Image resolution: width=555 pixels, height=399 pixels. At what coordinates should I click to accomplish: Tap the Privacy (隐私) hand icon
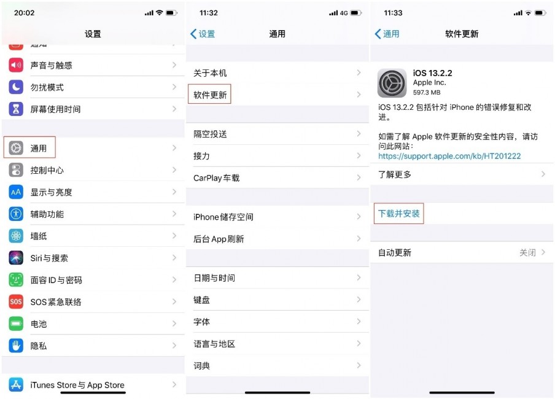point(16,346)
